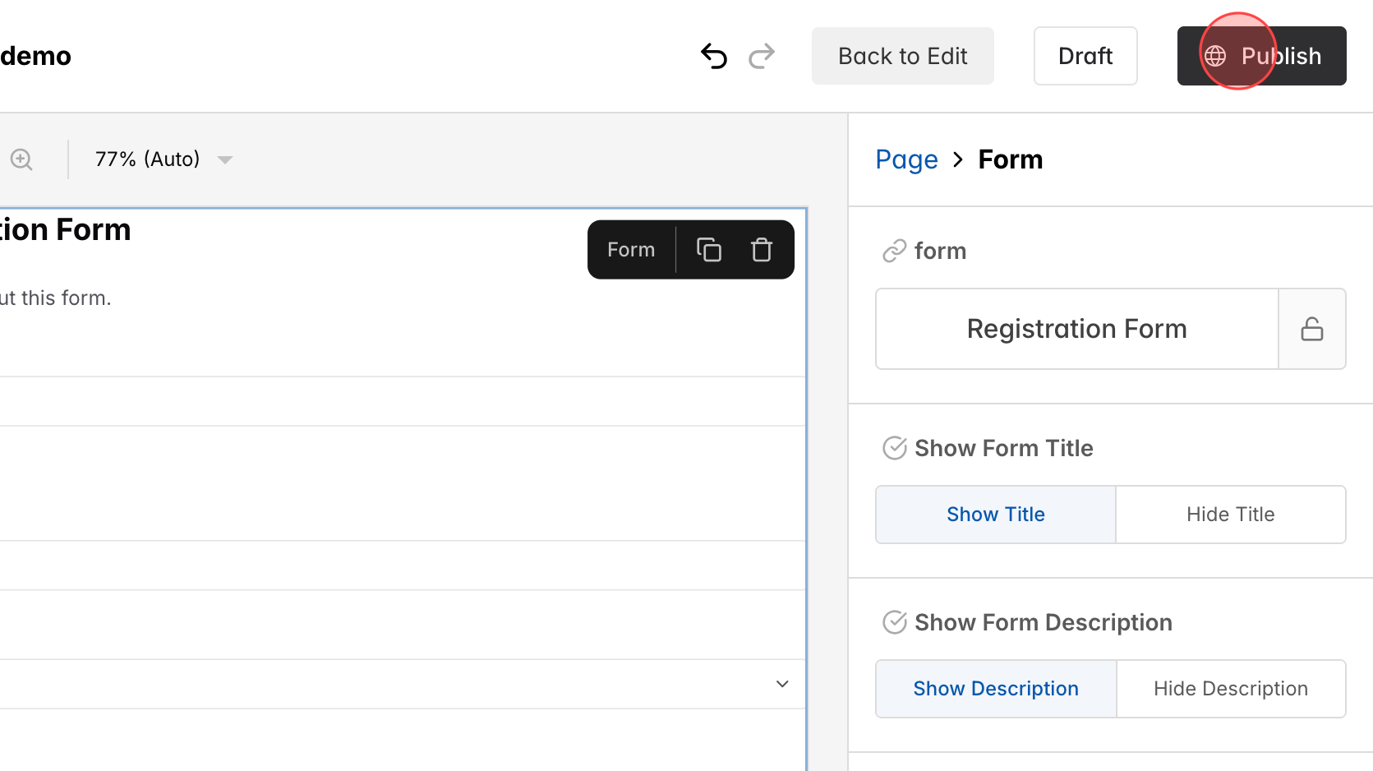Click the link icon next to form label
The width and height of the screenshot is (1373, 771).
coord(895,251)
